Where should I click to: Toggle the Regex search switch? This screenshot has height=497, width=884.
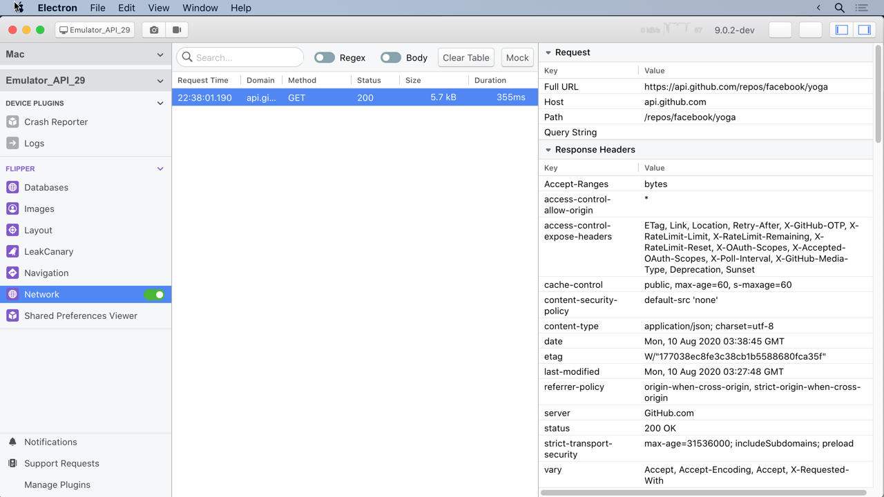(x=325, y=57)
